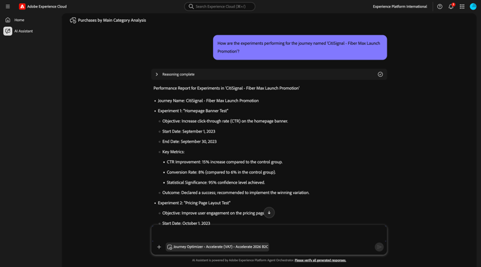481x267 pixels.
Task: Click Experiment 2: "Pricing Page Layout Test"
Action: tap(194, 203)
